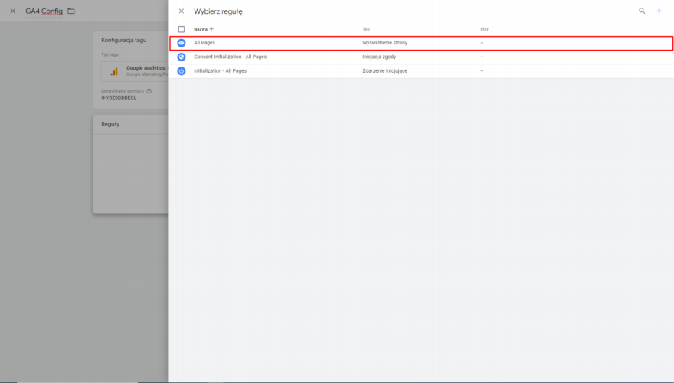Click help icon next to Identyfikator pomiaru

pos(149,91)
